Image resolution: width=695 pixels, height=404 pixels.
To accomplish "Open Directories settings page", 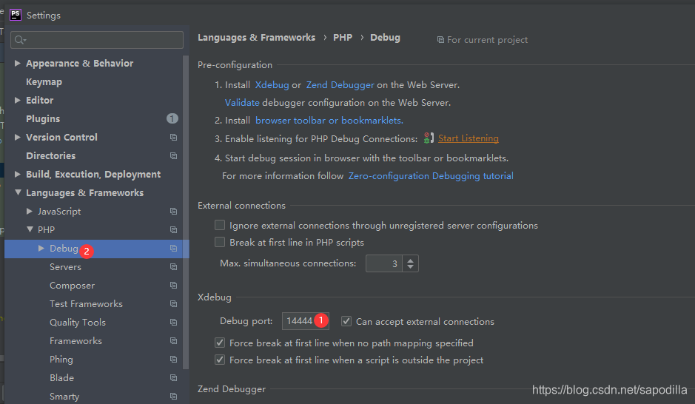I will (50, 156).
